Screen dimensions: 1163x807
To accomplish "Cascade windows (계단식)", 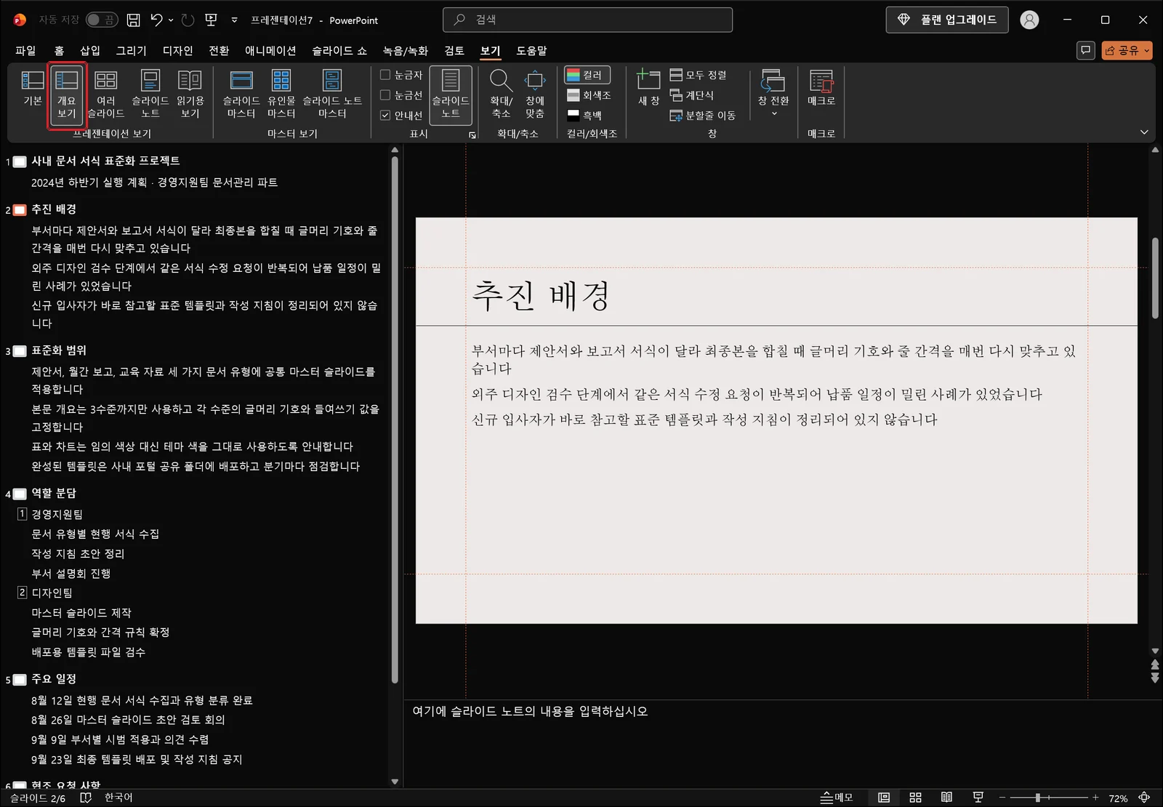I will click(x=692, y=95).
